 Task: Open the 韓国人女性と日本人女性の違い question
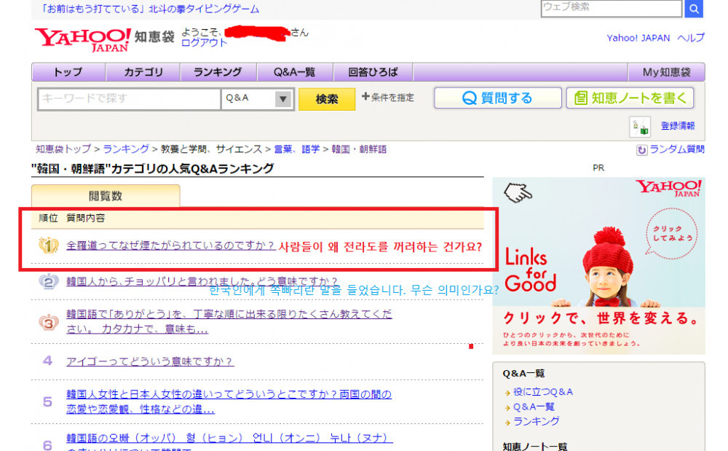229,401
